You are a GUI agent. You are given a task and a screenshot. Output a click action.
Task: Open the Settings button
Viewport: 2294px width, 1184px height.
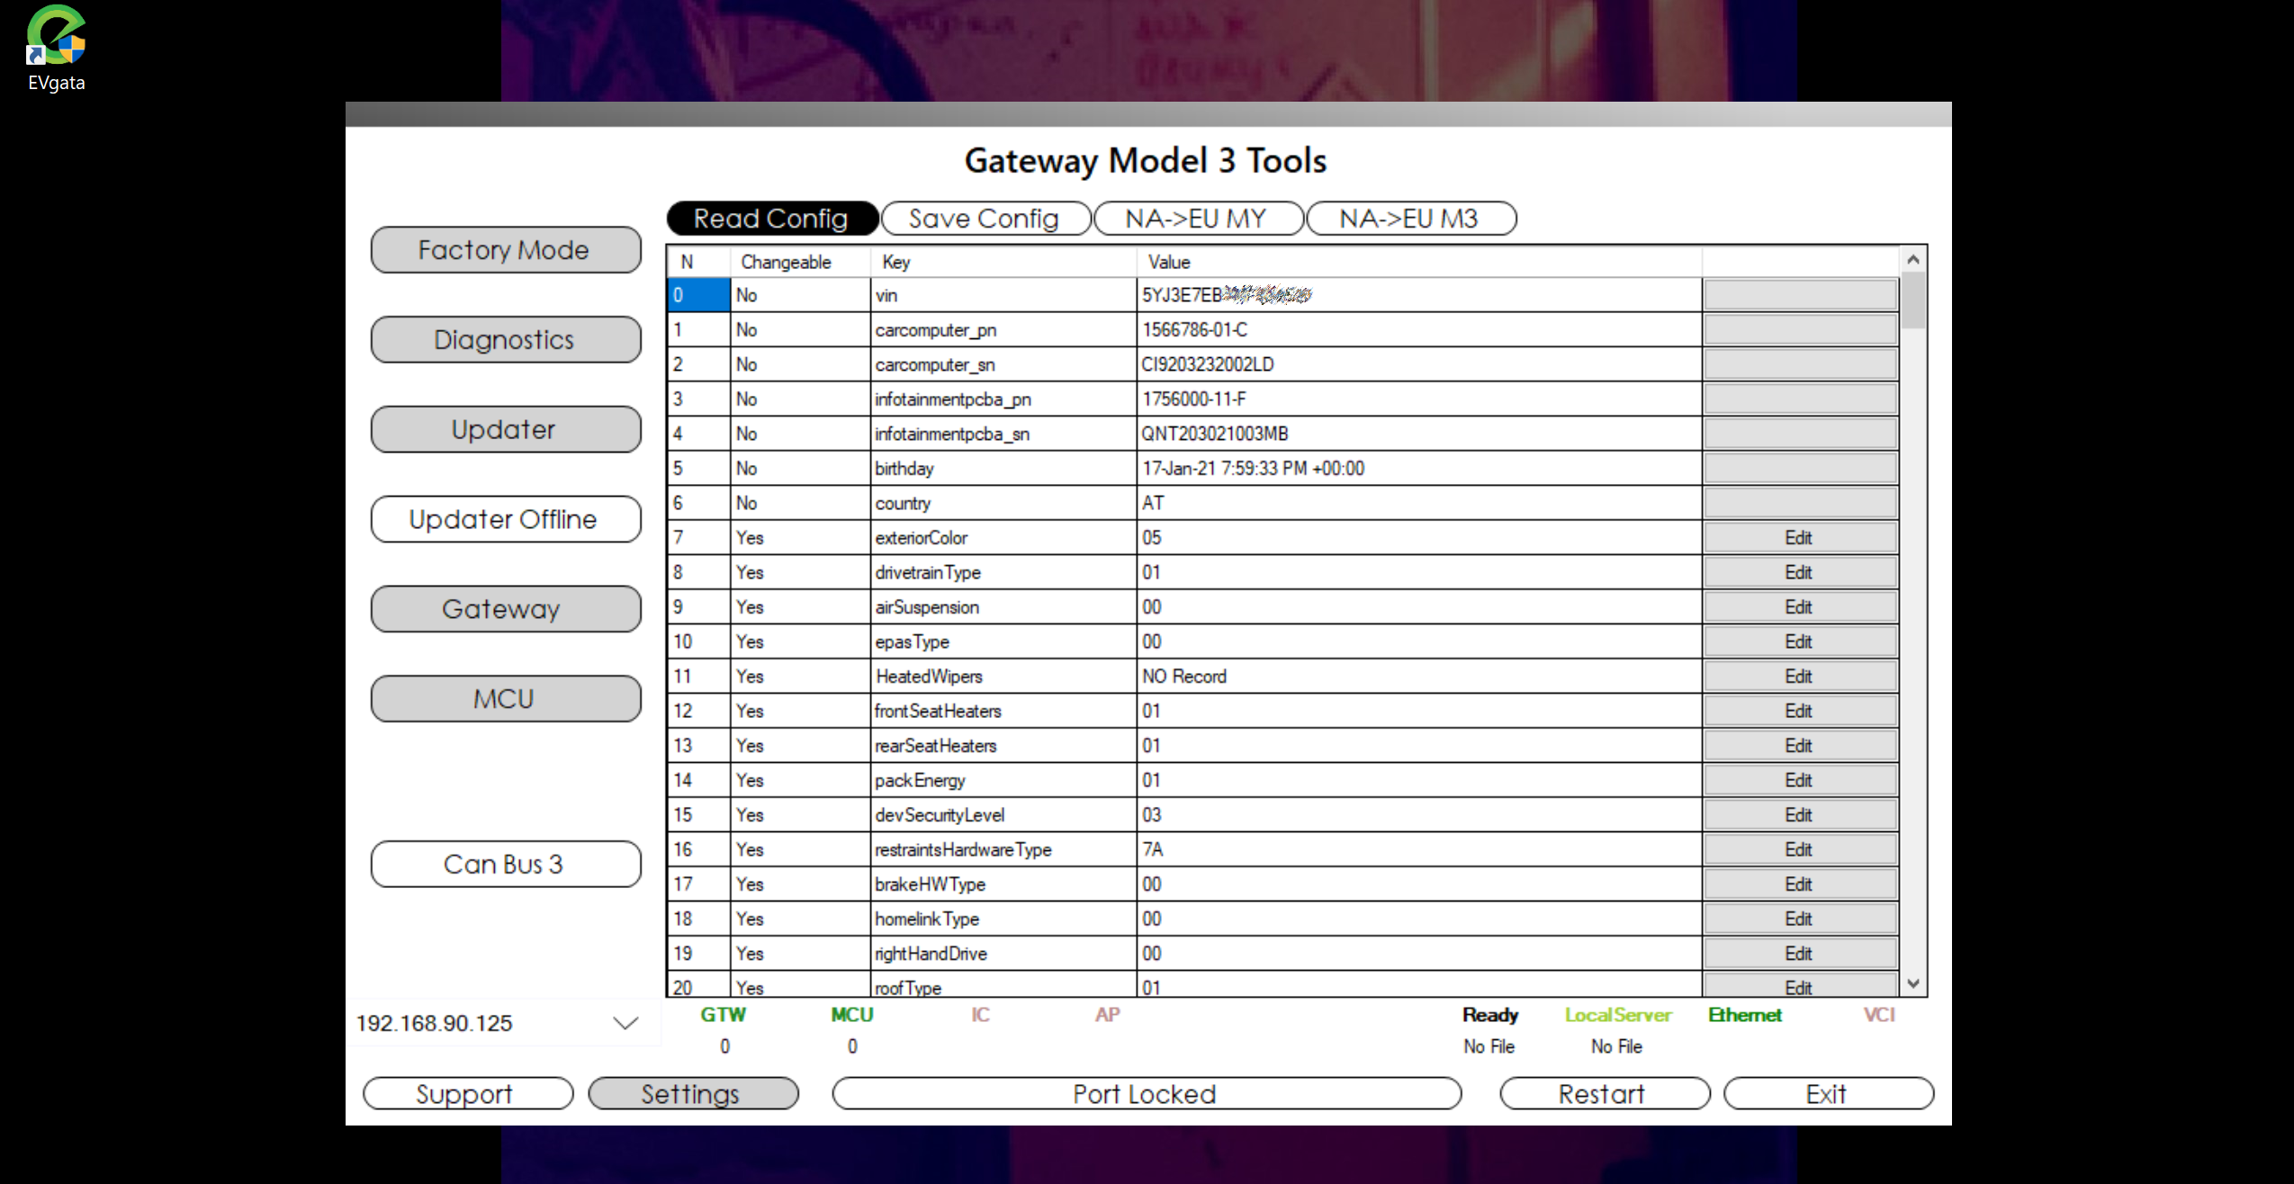coord(692,1094)
